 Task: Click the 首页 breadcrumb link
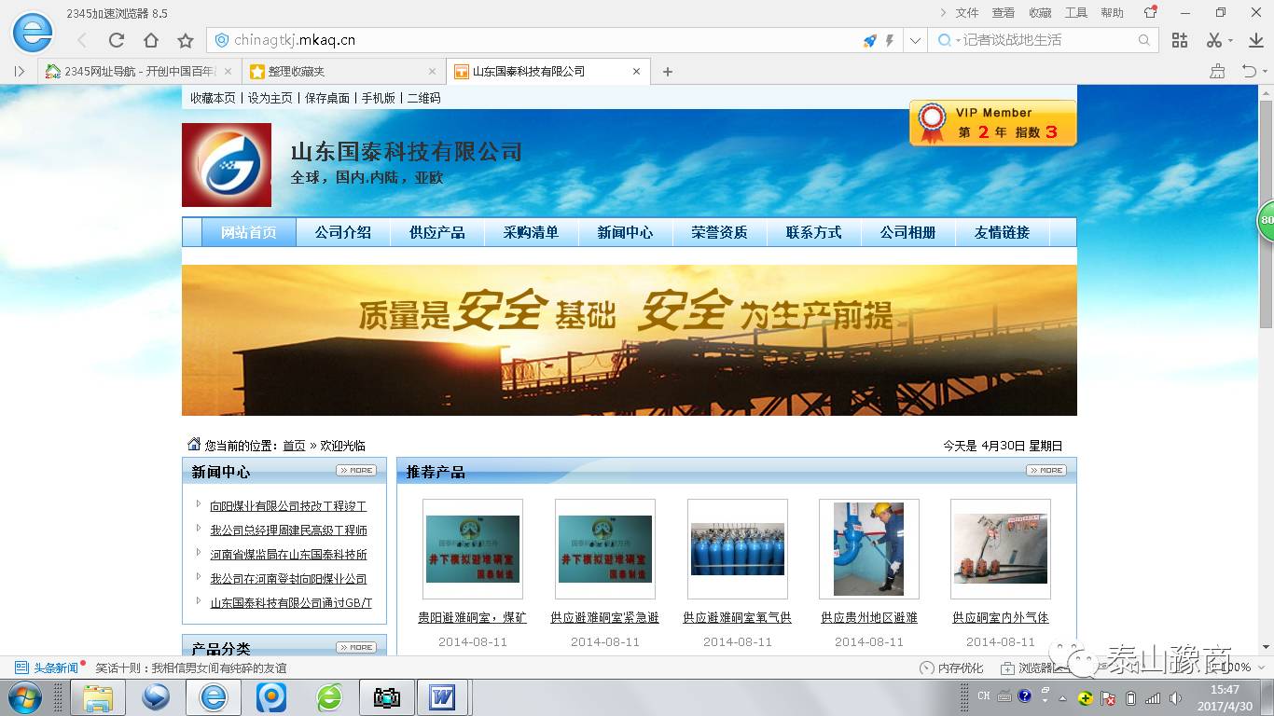(x=294, y=446)
